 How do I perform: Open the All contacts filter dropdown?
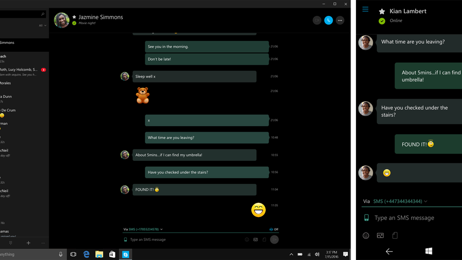point(43,26)
